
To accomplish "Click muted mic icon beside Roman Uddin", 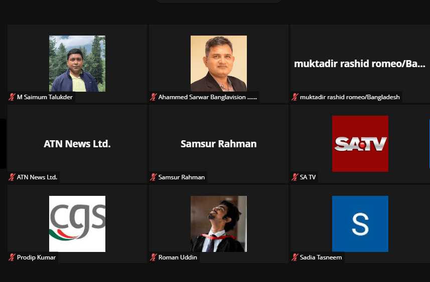I will tap(154, 257).
